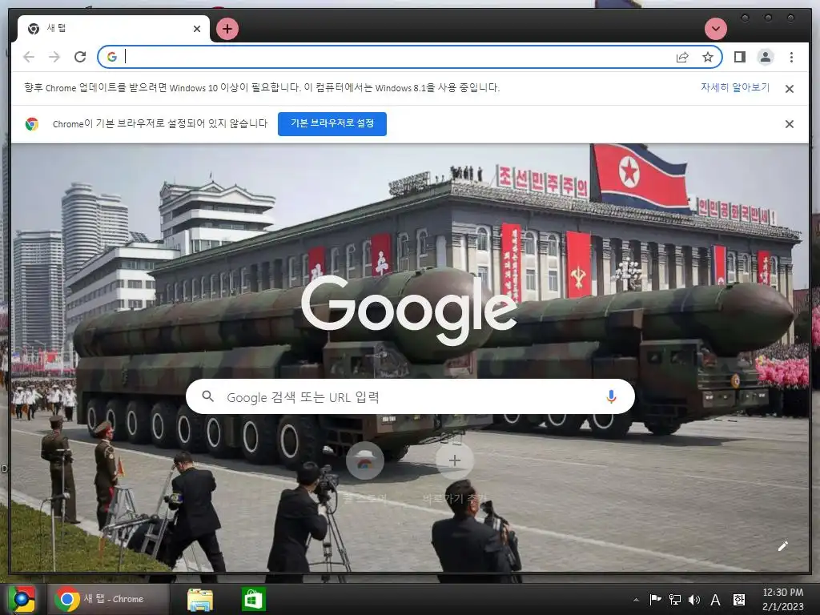Close the 새 탭 tab

click(x=197, y=29)
